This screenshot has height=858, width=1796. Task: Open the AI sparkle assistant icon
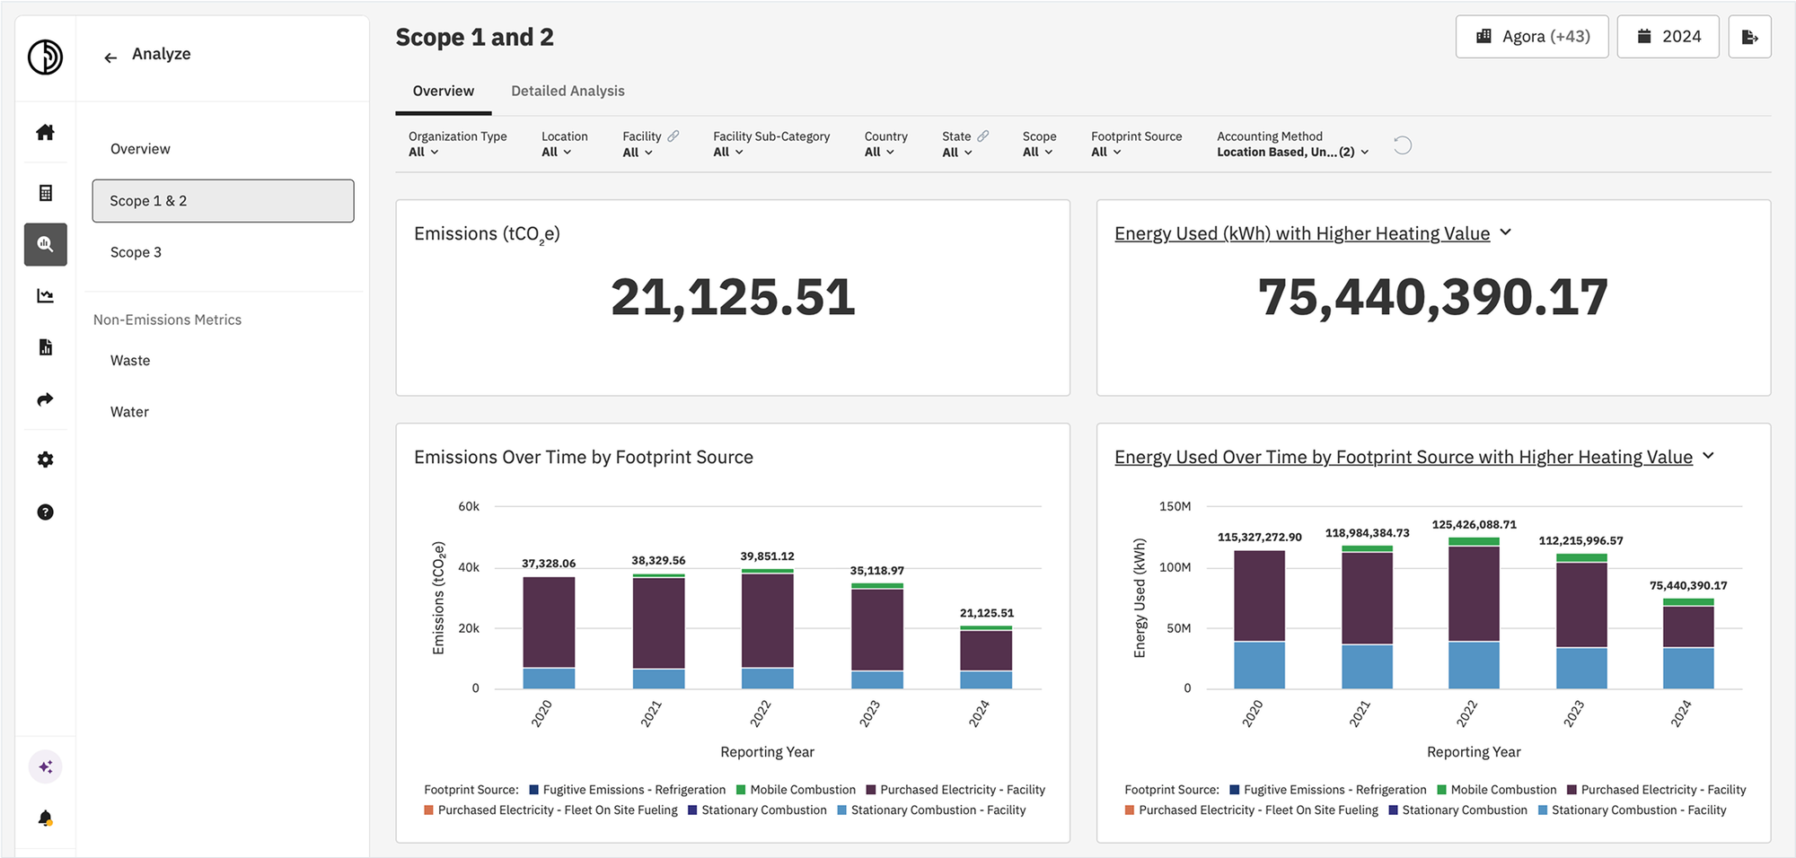pos(45,766)
